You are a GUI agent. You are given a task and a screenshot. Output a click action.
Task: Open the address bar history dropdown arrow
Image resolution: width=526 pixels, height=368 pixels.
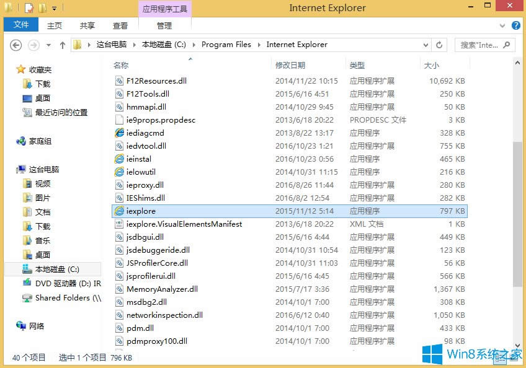pyautogui.click(x=426, y=45)
